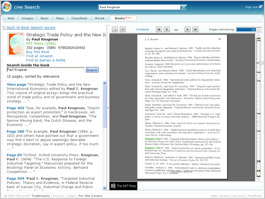265x199 pixels.
Task: Open Help Central footer link
Action: 220,196
